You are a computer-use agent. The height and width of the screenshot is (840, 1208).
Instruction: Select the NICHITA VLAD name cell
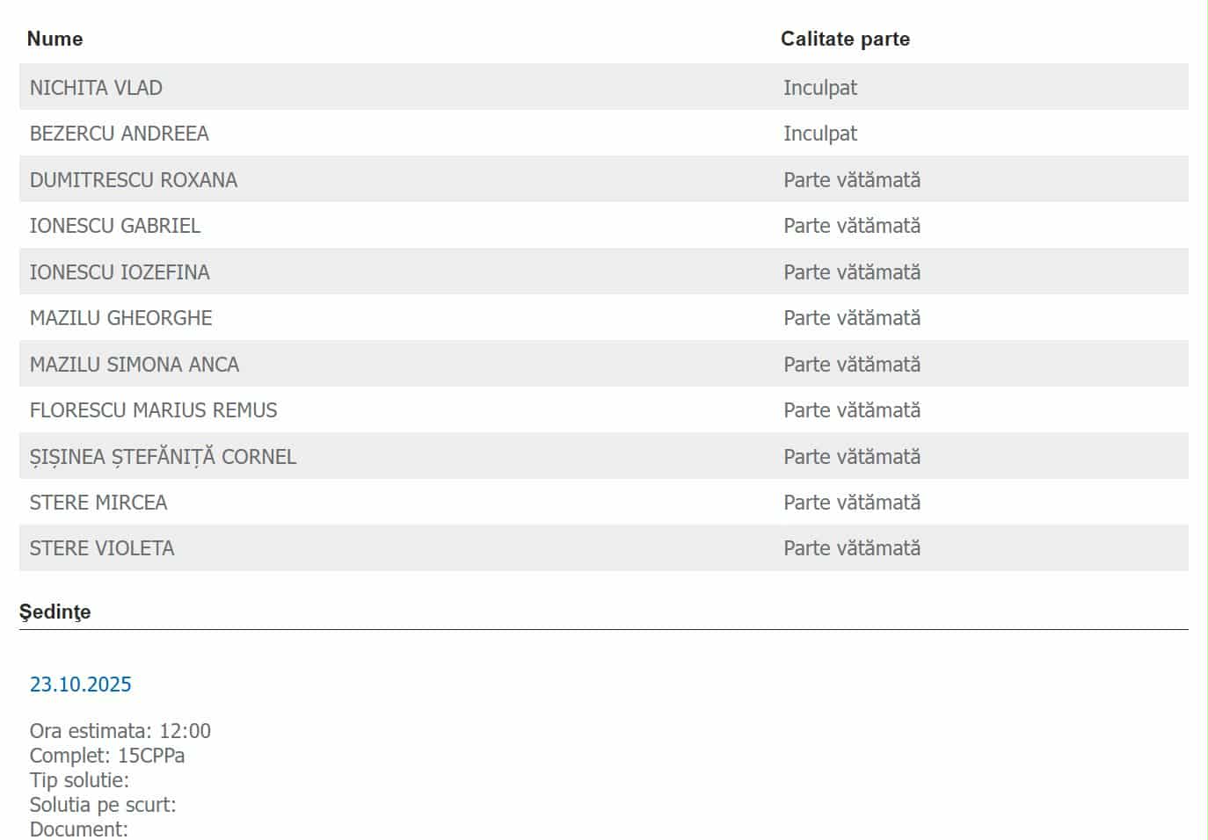click(x=96, y=88)
